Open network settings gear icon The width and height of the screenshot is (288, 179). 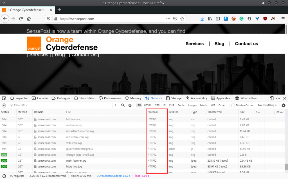(x=283, y=105)
